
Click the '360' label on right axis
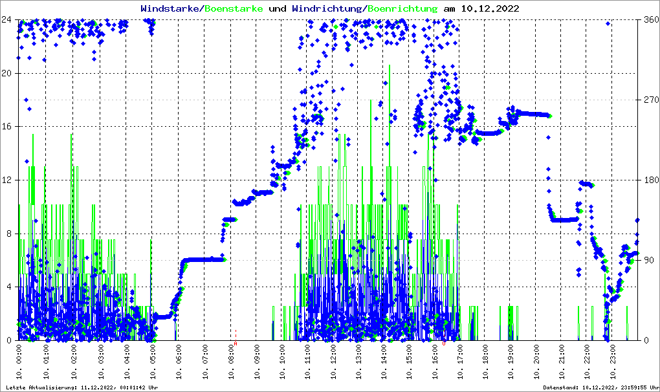[x=650, y=20]
